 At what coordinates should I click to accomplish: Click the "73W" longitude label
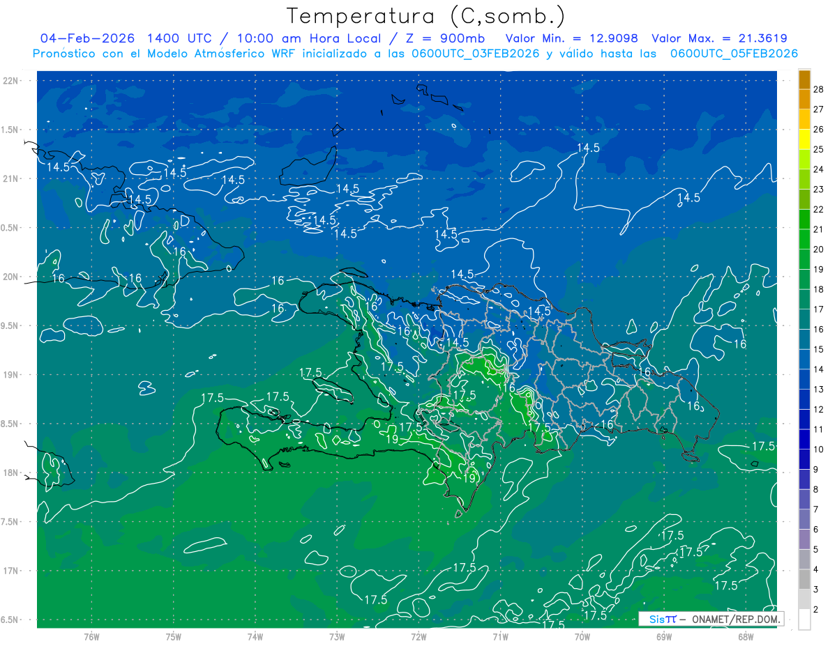tap(337, 637)
